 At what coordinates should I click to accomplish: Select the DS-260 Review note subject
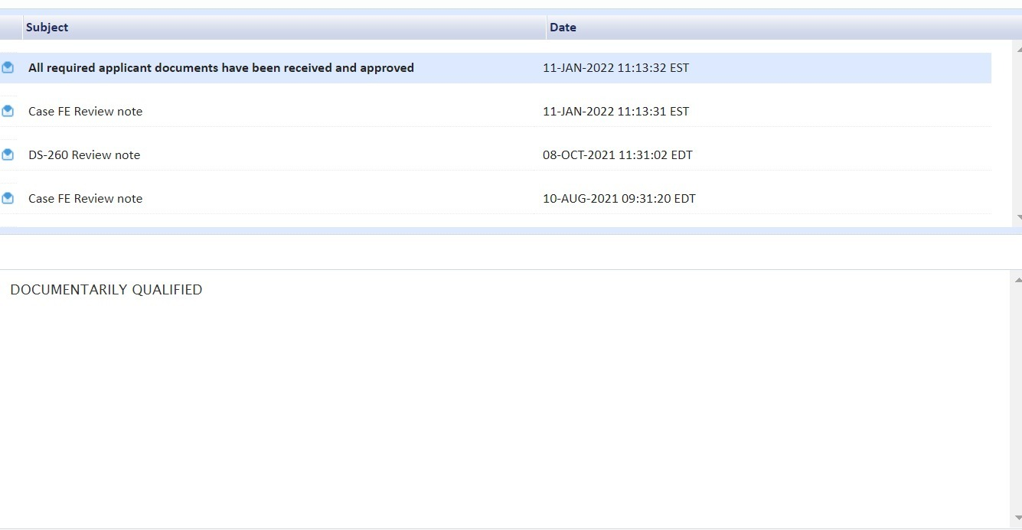click(84, 155)
